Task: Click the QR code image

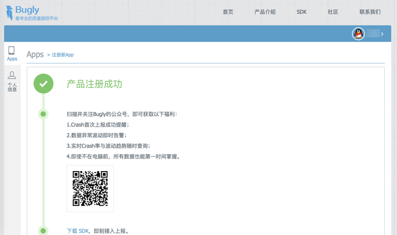Action: click(x=90, y=188)
